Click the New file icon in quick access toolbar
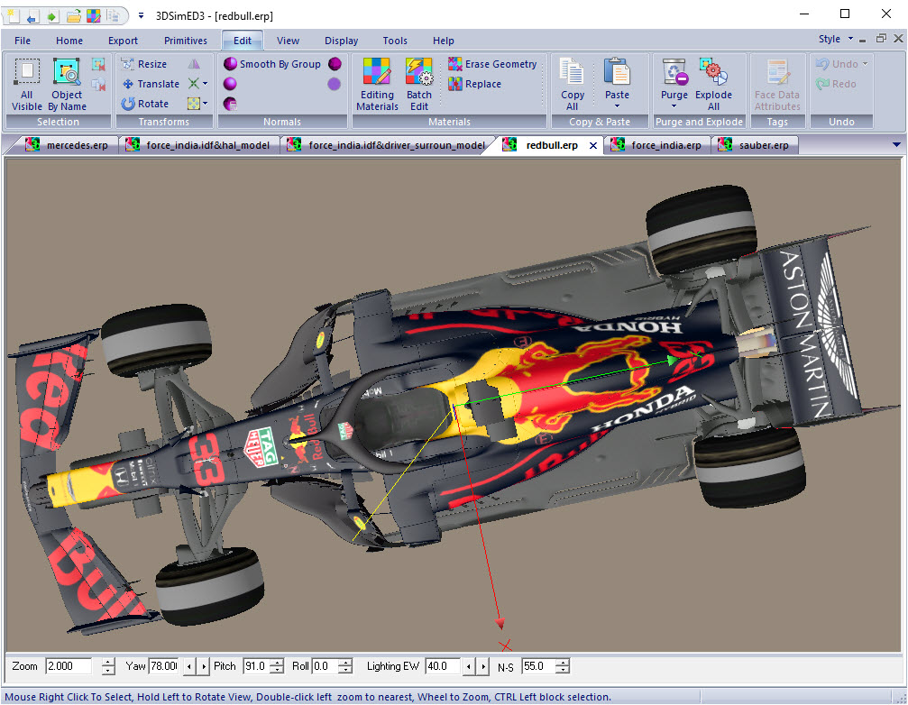908x705 pixels. (13, 15)
